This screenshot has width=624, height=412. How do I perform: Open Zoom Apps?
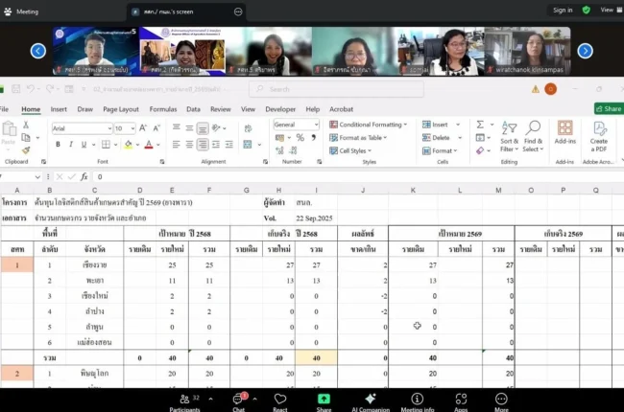pyautogui.click(x=461, y=398)
